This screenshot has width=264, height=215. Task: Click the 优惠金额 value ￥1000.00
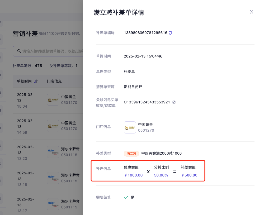point(133,175)
